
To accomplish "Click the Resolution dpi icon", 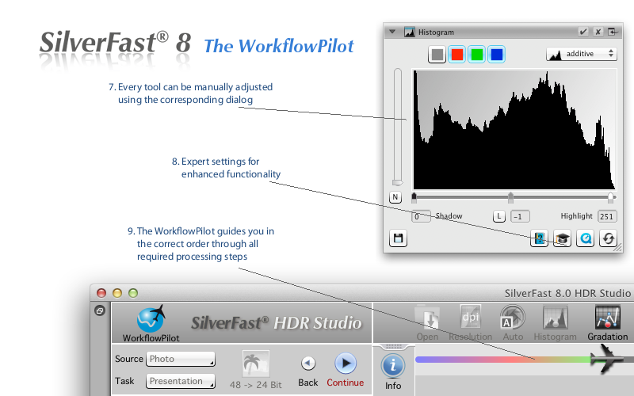I will (x=470, y=322).
